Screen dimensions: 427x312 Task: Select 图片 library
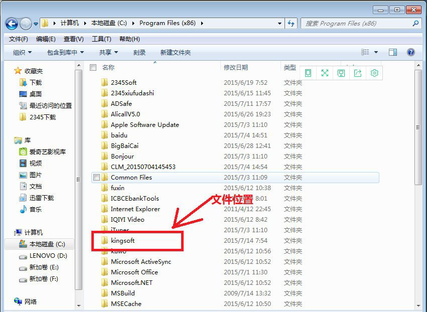point(31,175)
